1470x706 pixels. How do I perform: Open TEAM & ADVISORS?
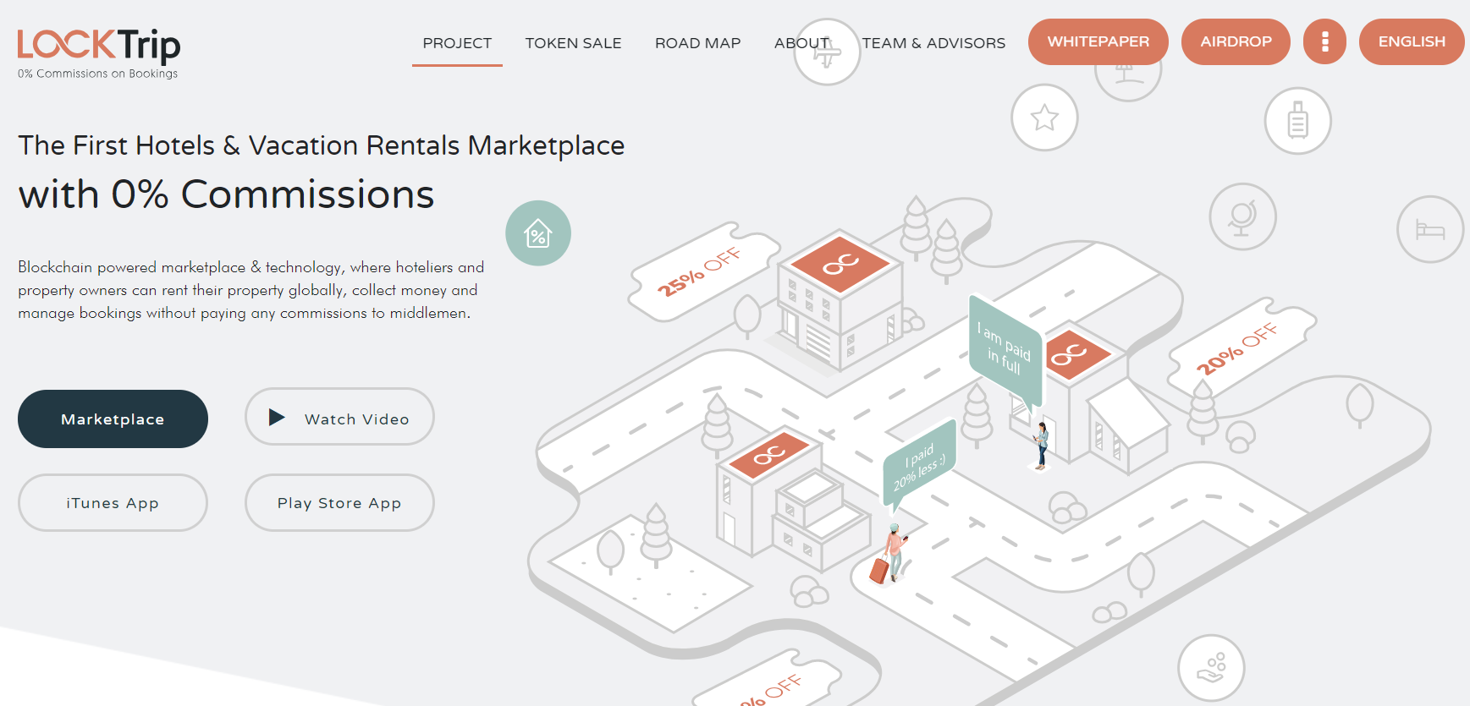click(933, 43)
